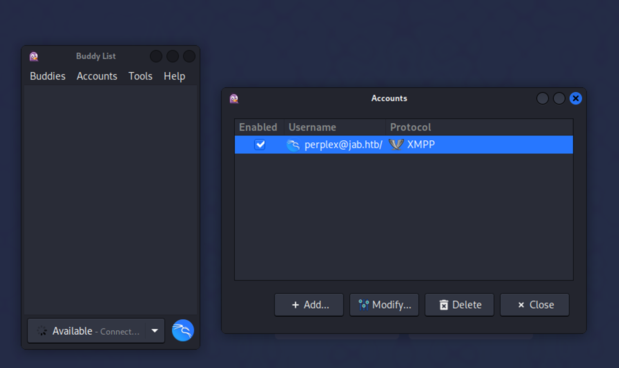This screenshot has width=619, height=368.
Task: Uncheck the Enabled checkbox for perplex@jab.htb/
Action: coord(260,144)
